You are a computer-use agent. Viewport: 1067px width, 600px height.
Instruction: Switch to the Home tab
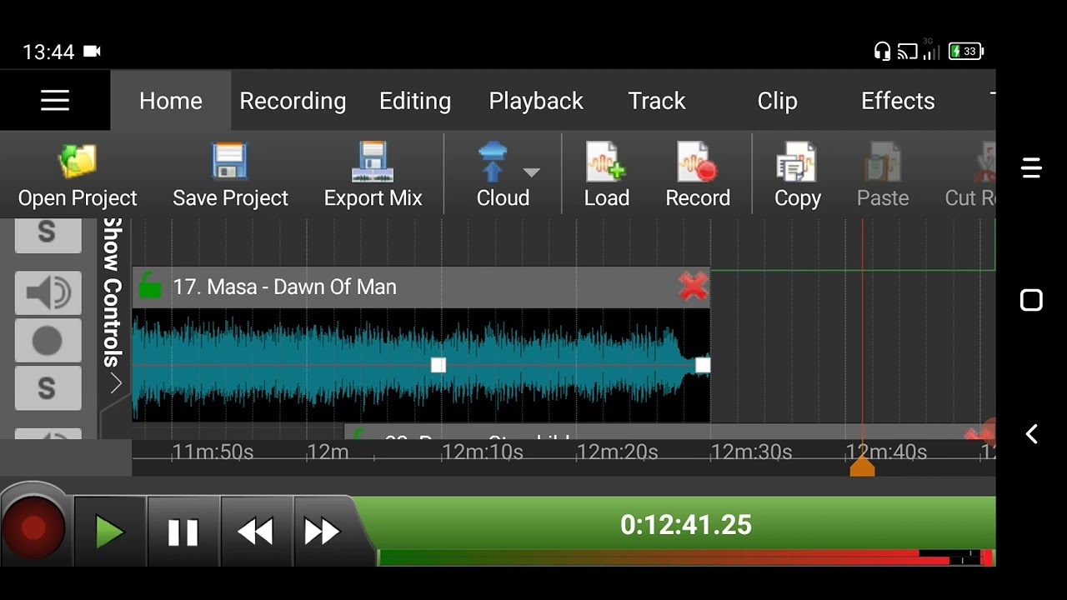[171, 101]
